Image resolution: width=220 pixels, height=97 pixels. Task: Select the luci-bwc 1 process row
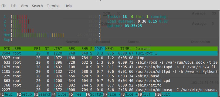tap(109, 53)
